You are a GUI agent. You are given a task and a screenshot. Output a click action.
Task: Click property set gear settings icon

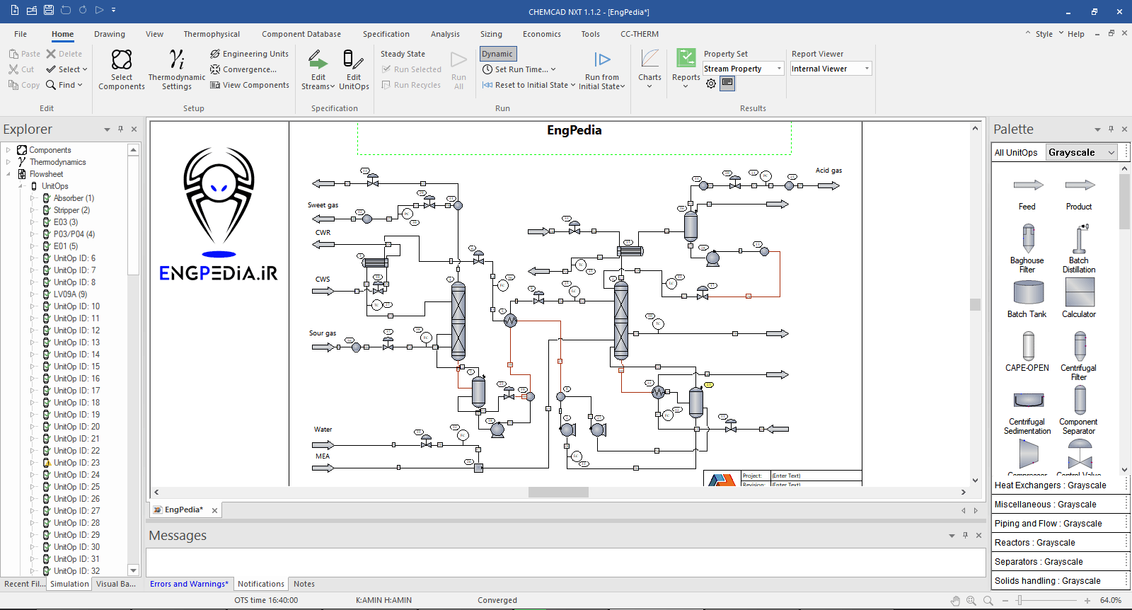tap(711, 84)
